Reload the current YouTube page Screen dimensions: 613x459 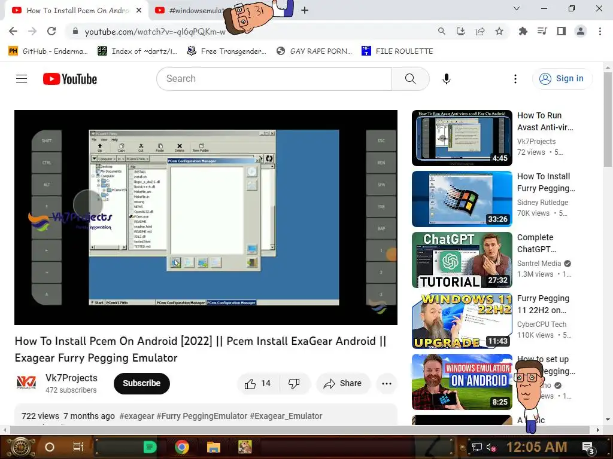click(51, 31)
